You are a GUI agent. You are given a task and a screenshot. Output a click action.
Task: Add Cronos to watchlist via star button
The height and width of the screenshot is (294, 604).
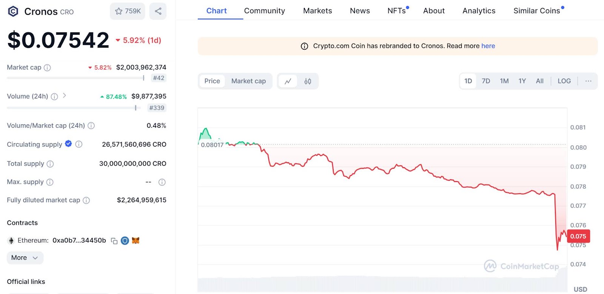[x=128, y=11]
